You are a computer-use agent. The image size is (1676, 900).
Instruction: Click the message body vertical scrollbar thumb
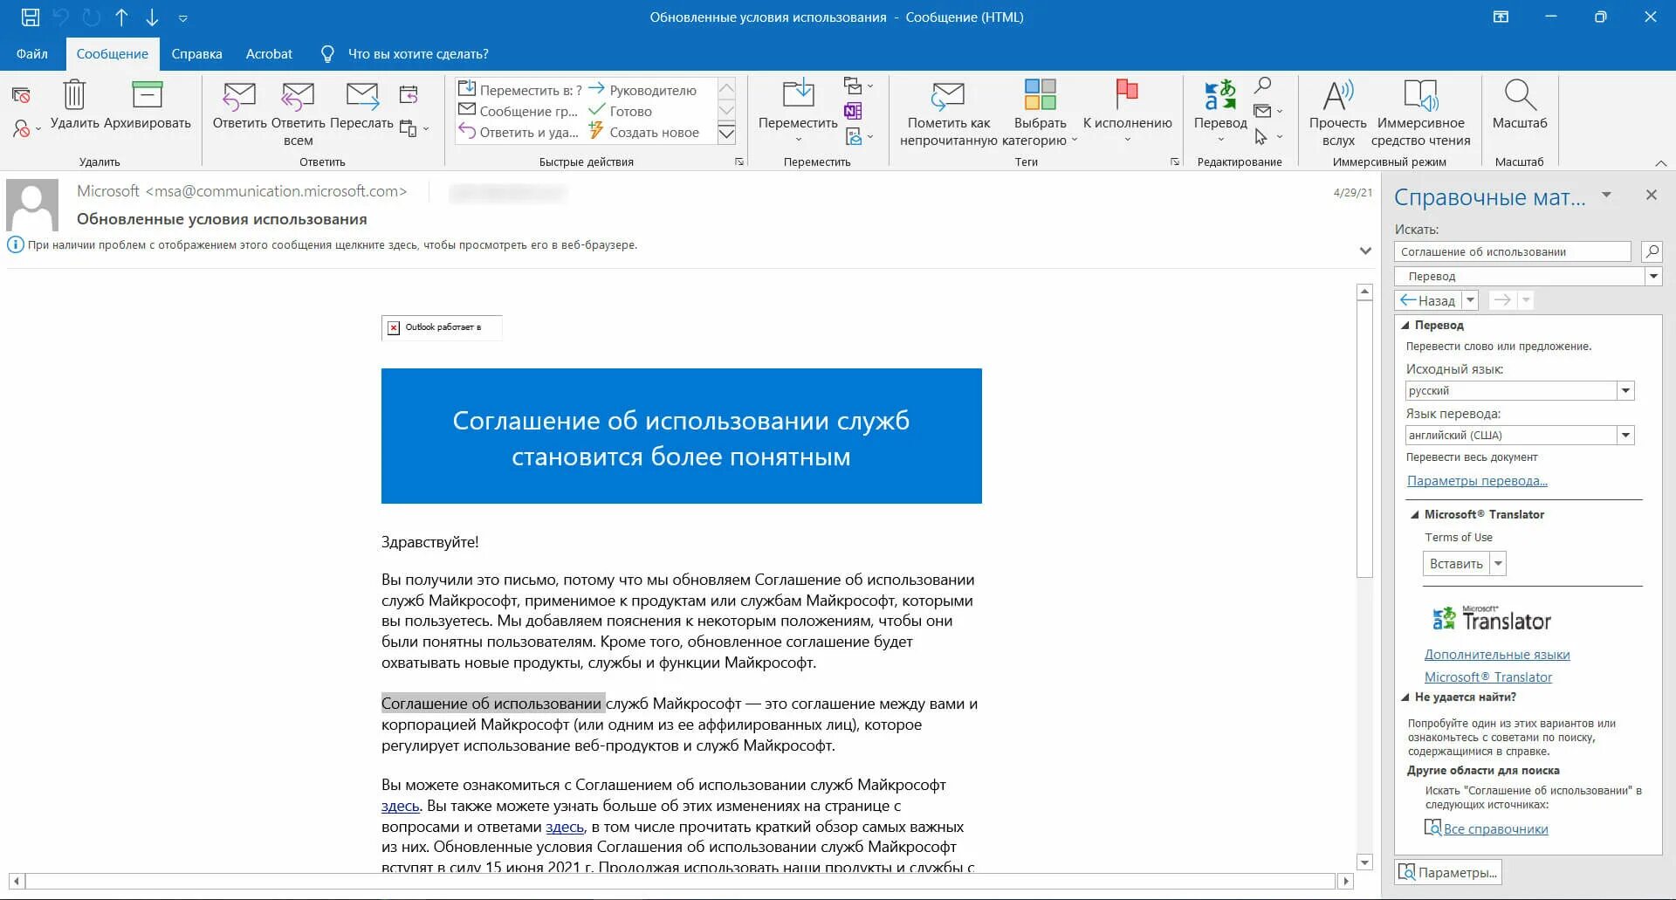(1364, 439)
